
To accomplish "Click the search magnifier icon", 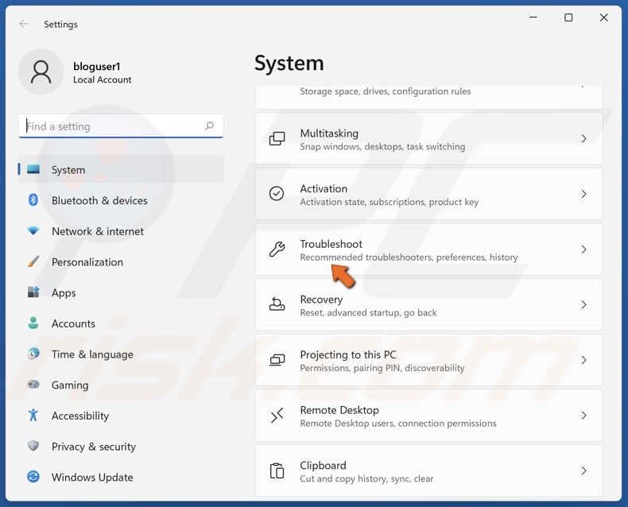I will [210, 126].
